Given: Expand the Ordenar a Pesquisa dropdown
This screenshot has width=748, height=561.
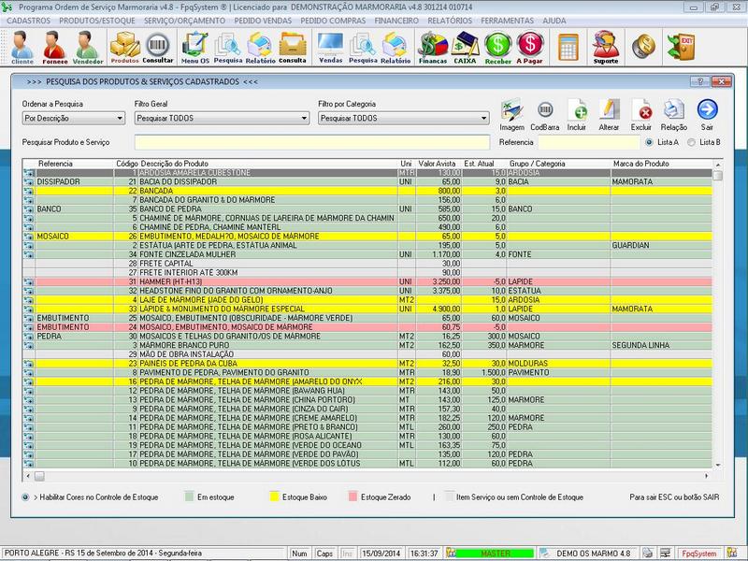Looking at the screenshot, I should coord(120,119).
